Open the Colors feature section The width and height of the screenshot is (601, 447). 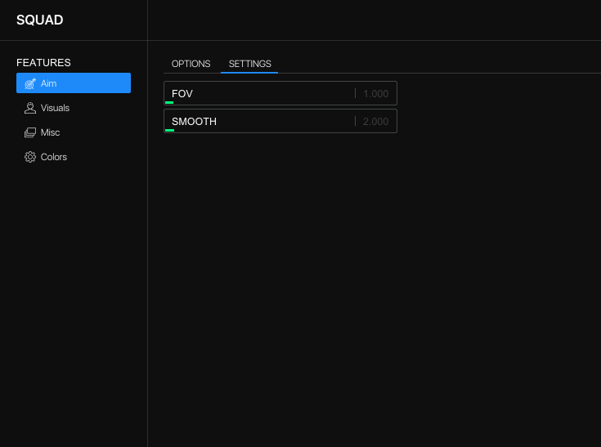[74, 157]
